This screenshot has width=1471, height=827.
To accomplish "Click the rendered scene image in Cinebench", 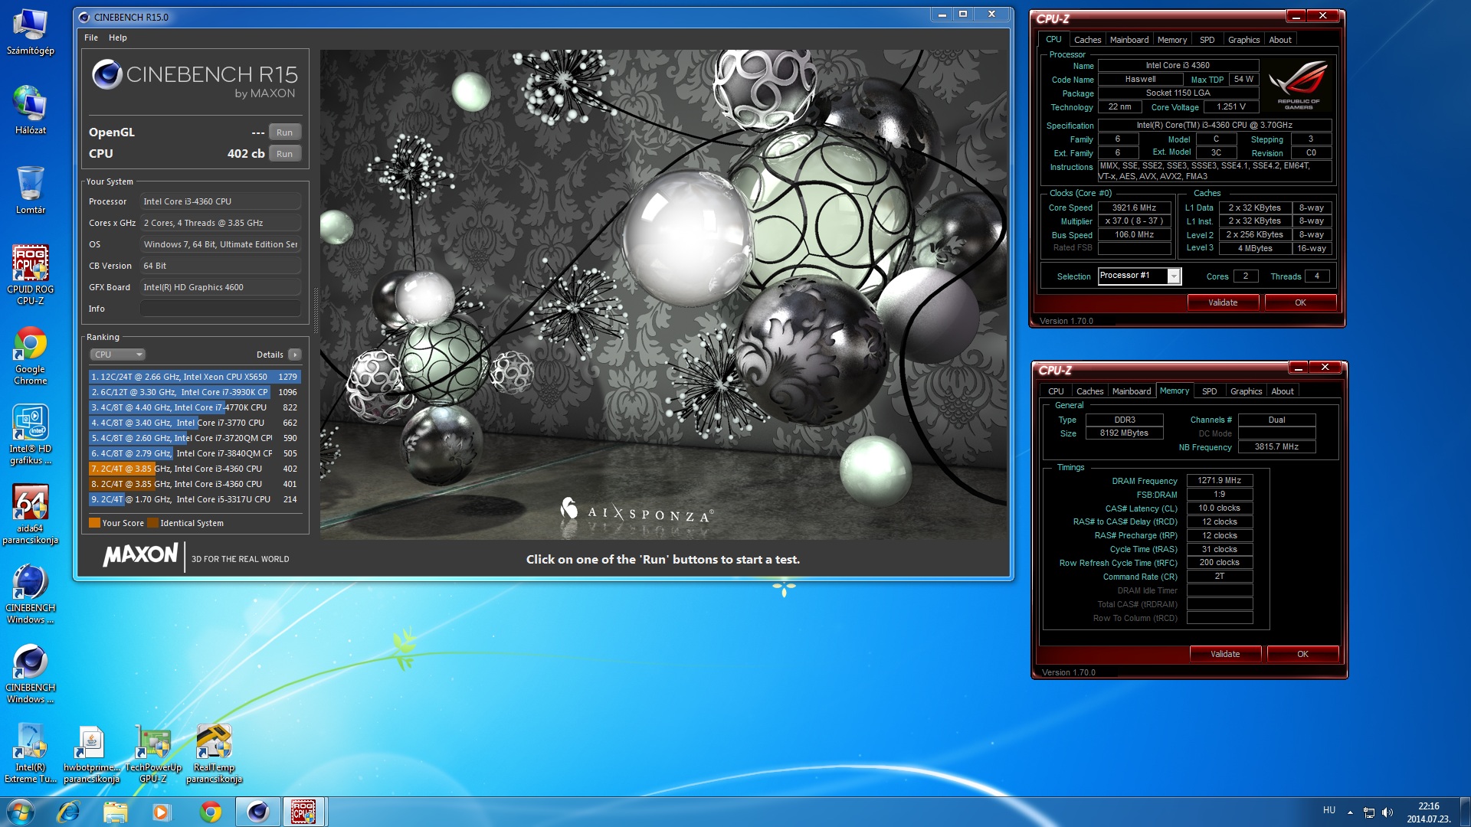I will click(663, 295).
